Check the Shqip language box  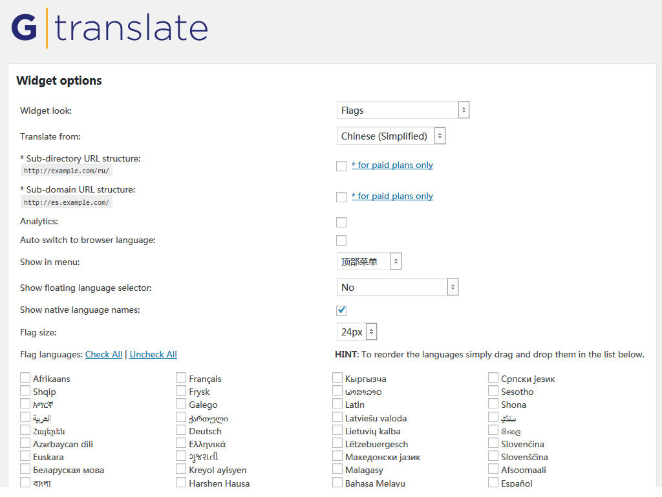pos(25,390)
